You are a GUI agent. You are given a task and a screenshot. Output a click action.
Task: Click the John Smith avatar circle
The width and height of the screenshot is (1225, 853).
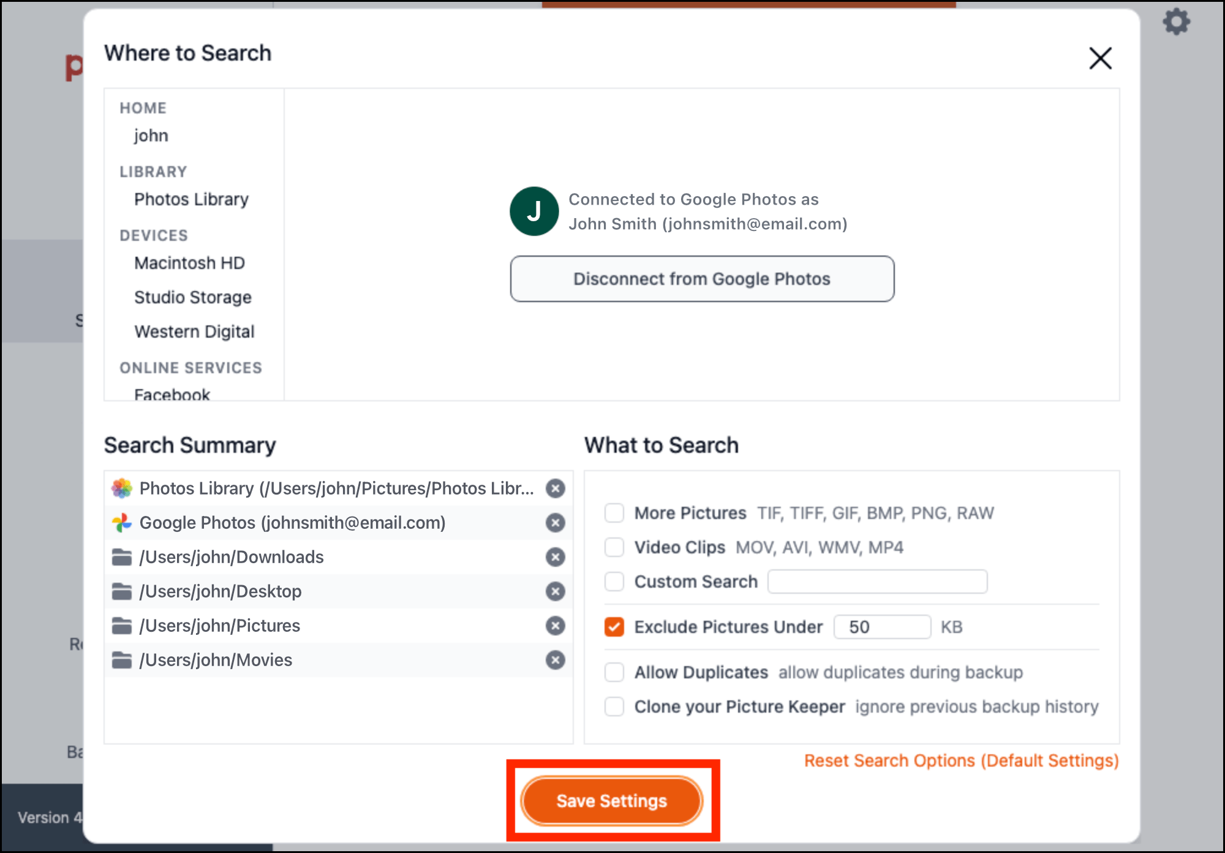click(x=533, y=211)
